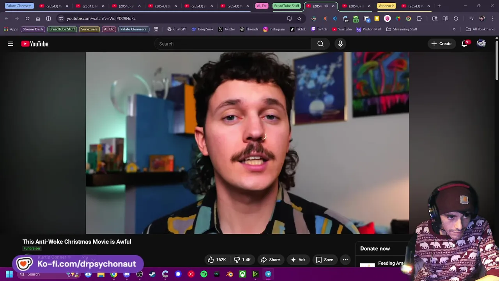Screen dimensions: 499x281
Task: Collapse the AI, Etc tab group
Action: (x=262, y=6)
